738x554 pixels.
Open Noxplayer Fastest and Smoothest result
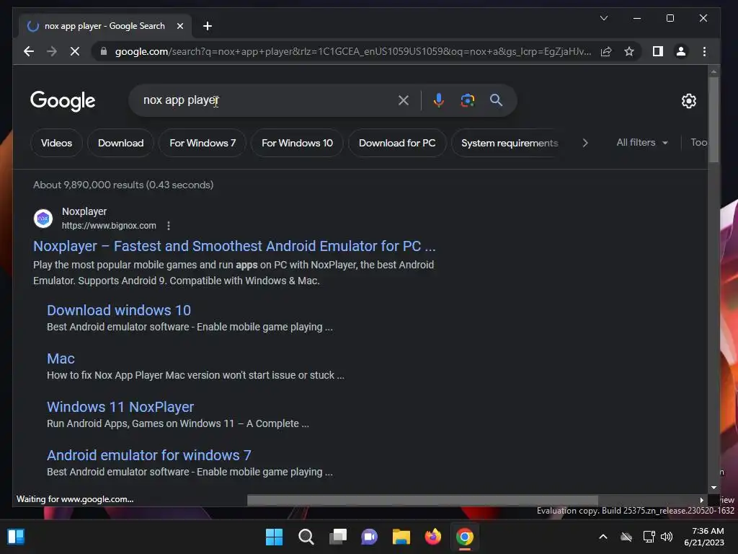click(x=234, y=246)
